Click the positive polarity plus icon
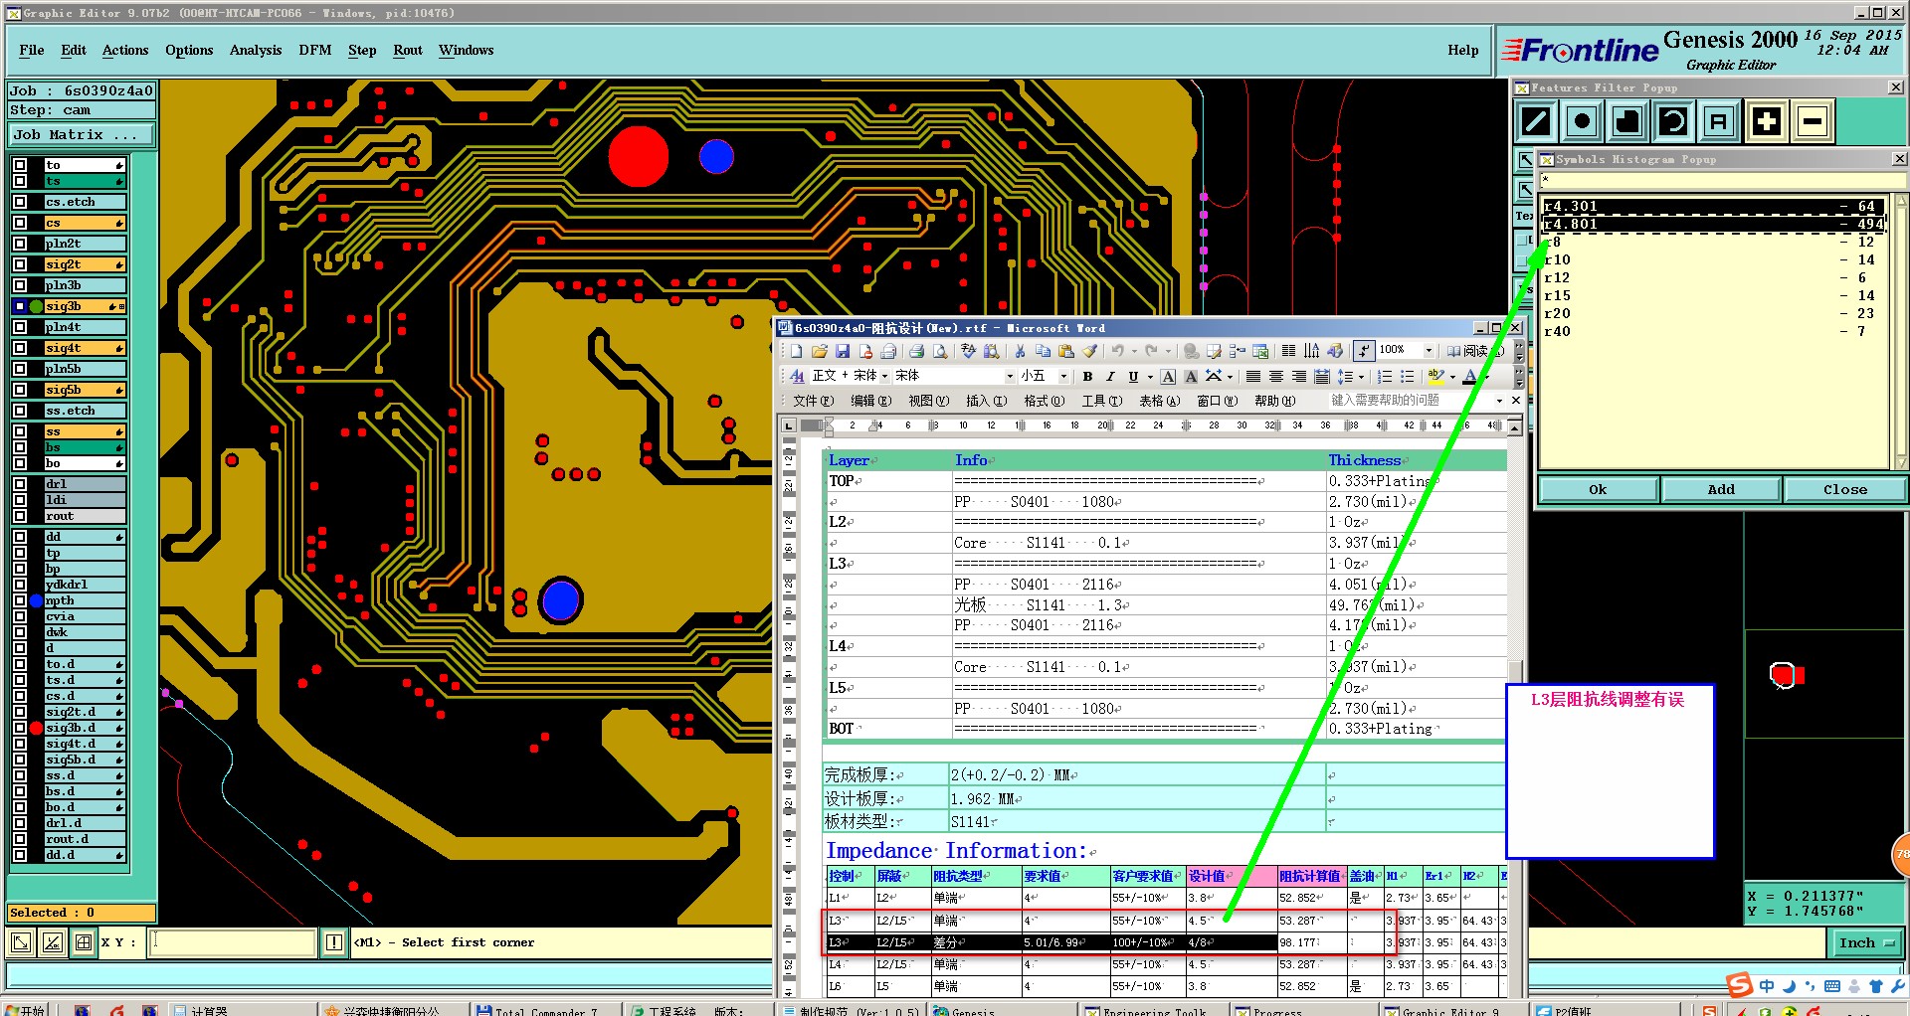The width and height of the screenshot is (1910, 1016). point(1767,122)
